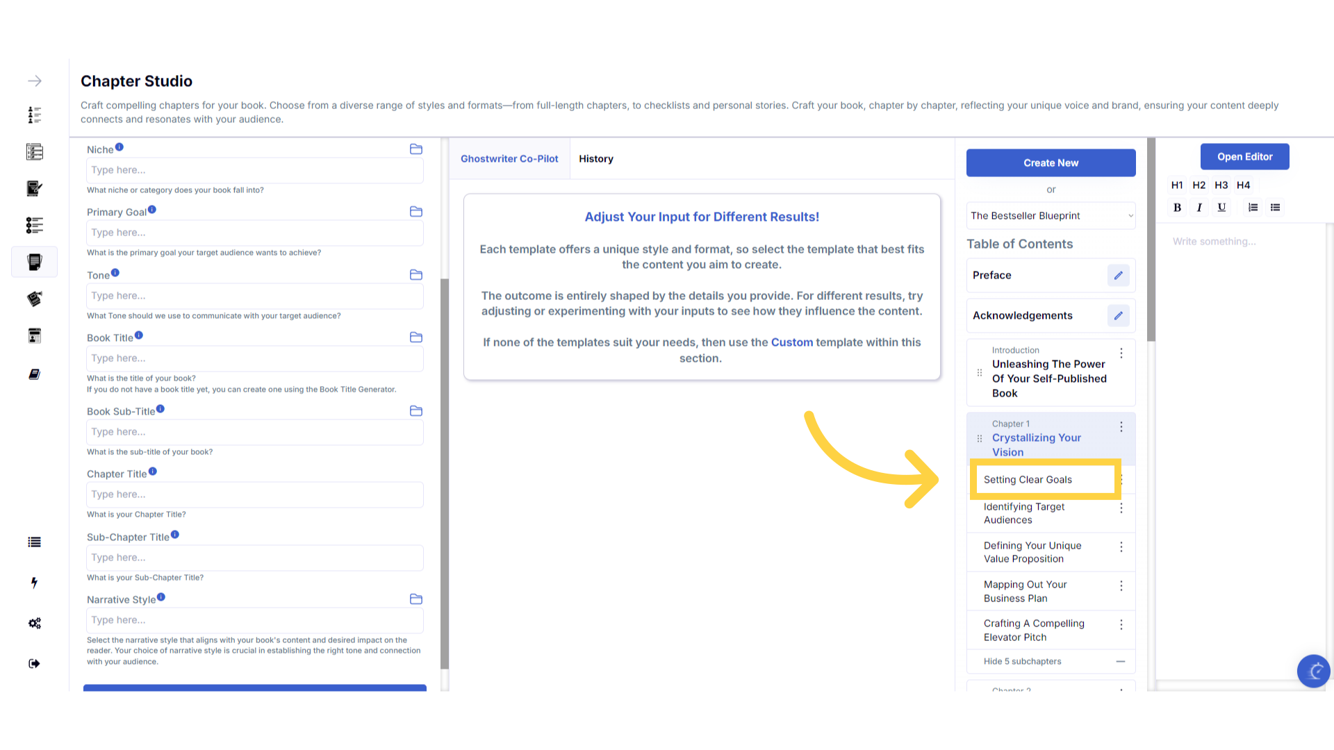Click the form panel vertical scrollbar
The image size is (1334, 750).
coord(445,472)
